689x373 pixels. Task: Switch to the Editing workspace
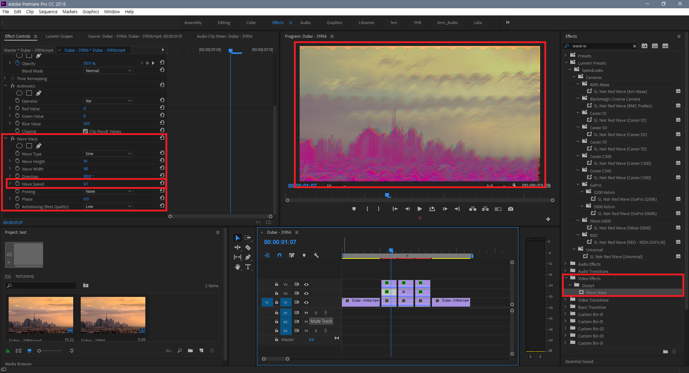pos(224,23)
